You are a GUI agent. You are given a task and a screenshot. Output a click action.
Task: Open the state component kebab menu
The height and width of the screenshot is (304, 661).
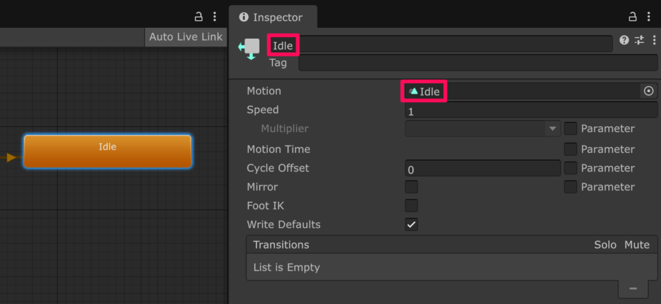pyautogui.click(x=653, y=40)
